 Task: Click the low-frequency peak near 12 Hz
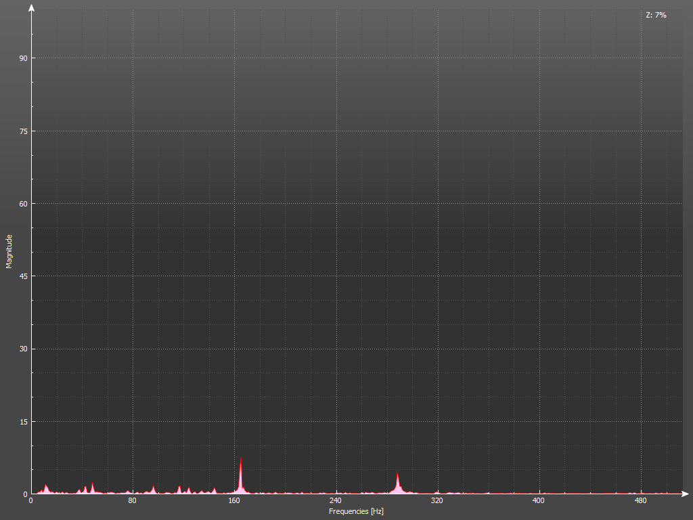[x=46, y=488]
